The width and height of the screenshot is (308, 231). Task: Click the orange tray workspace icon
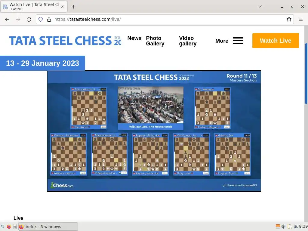coord(278,226)
